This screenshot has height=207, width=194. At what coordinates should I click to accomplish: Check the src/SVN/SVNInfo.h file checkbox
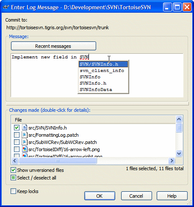[17, 128]
